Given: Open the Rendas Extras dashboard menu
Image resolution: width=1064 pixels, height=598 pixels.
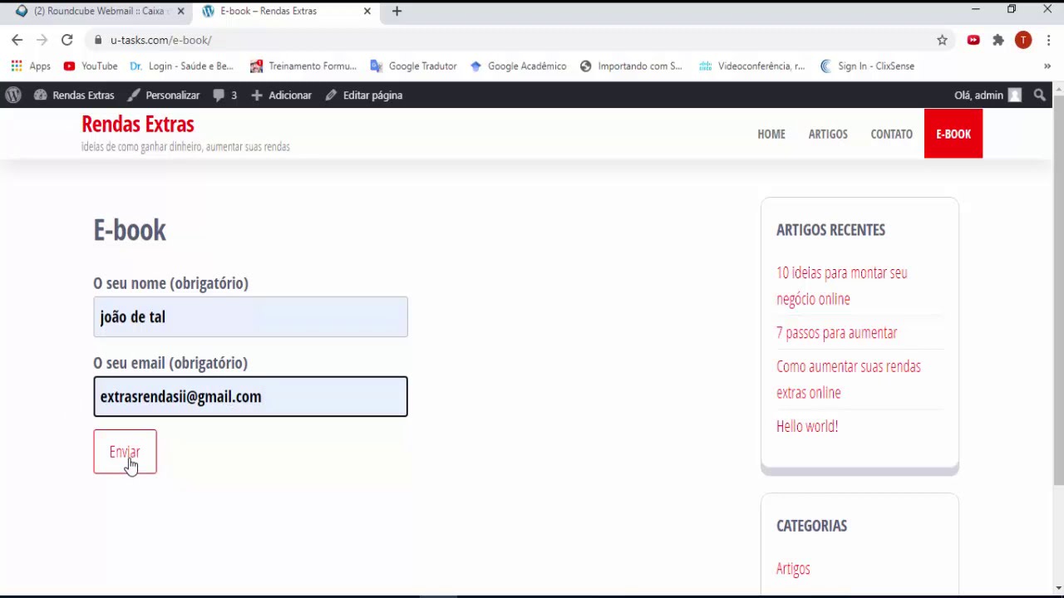Looking at the screenshot, I should click(x=74, y=96).
